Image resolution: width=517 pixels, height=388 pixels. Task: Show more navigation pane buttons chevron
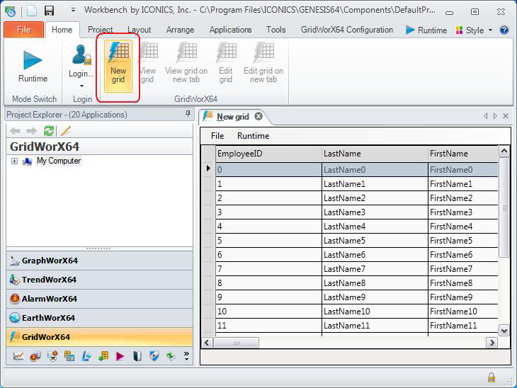tap(186, 355)
